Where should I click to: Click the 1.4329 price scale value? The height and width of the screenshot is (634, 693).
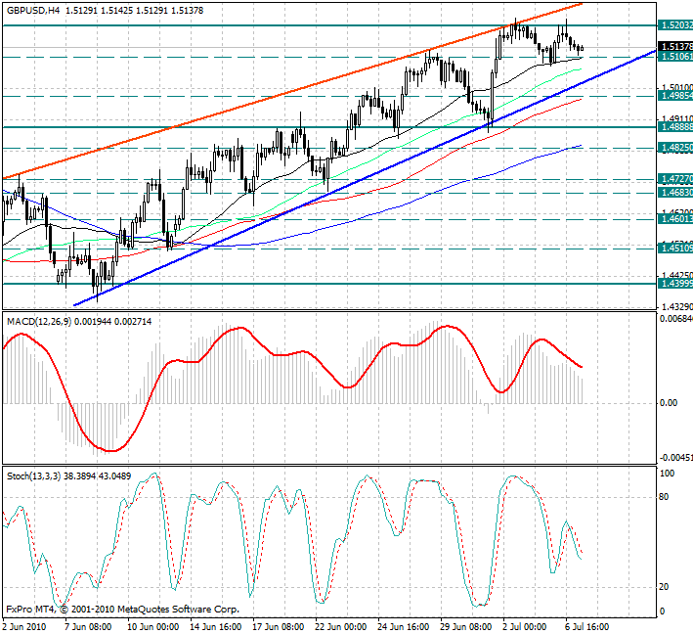point(675,306)
